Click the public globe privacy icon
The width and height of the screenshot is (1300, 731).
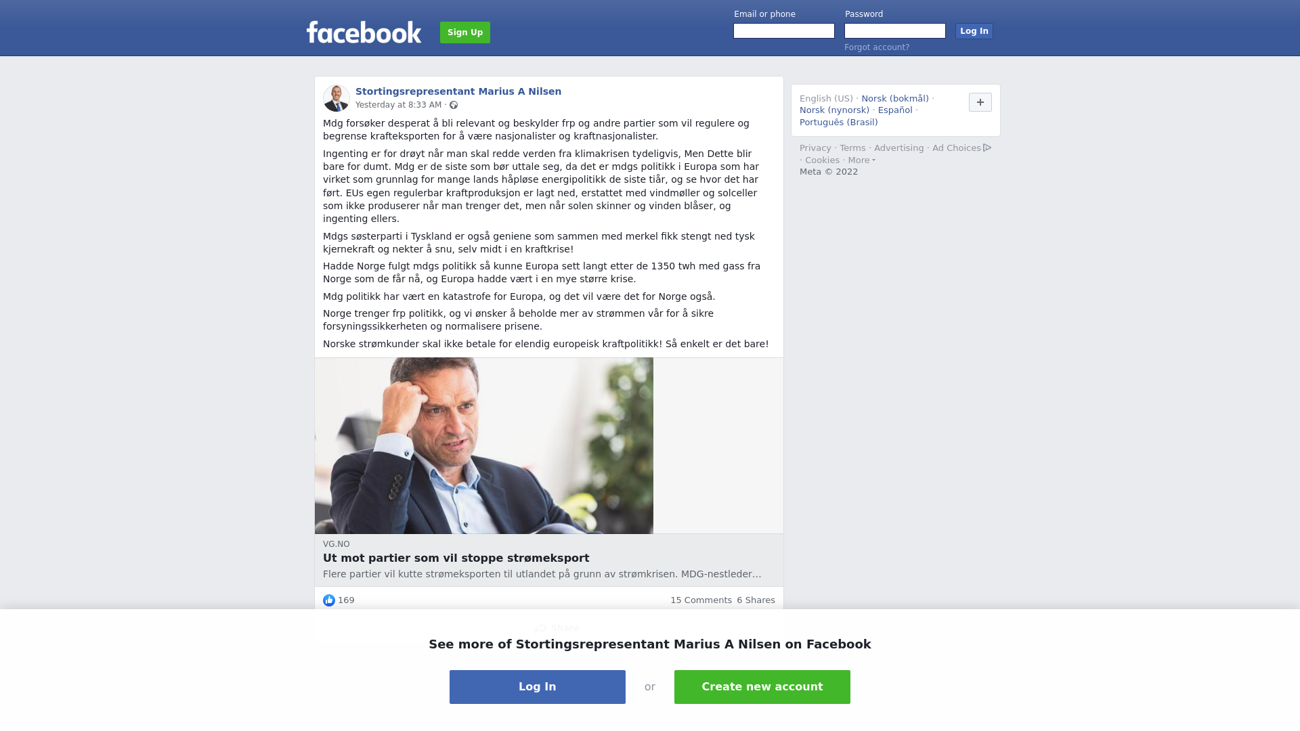pos(454,105)
